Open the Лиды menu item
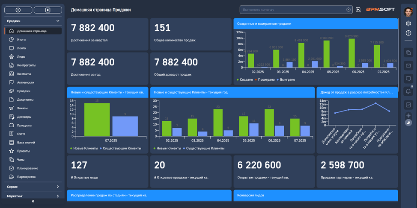The height and width of the screenshot is (208, 417). pos(21,57)
